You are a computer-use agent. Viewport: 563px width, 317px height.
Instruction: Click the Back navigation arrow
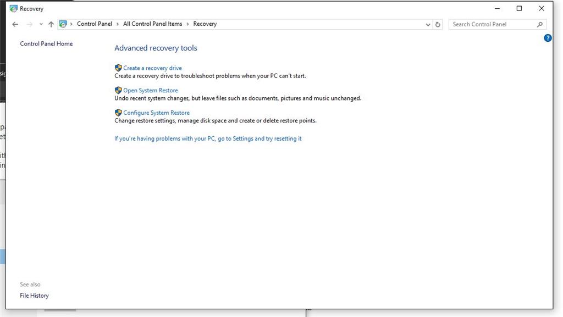pos(15,24)
